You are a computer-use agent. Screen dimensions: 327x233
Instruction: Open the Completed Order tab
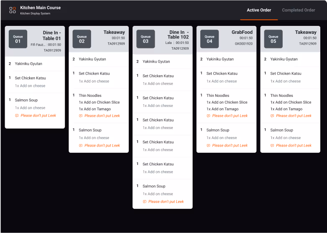tap(299, 10)
